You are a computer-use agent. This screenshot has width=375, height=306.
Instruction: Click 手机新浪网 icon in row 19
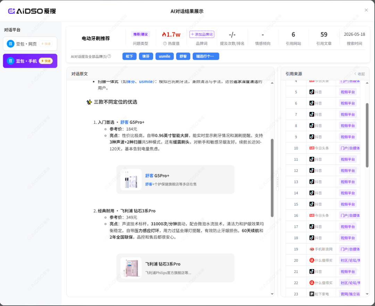[x=311, y=249]
